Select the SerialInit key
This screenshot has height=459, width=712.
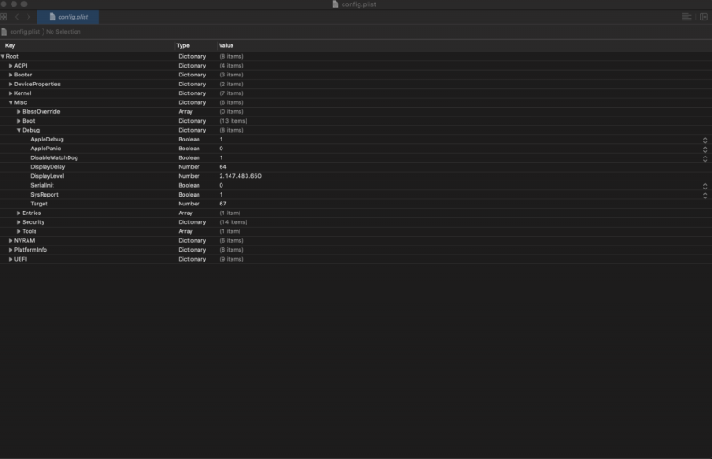click(42, 185)
